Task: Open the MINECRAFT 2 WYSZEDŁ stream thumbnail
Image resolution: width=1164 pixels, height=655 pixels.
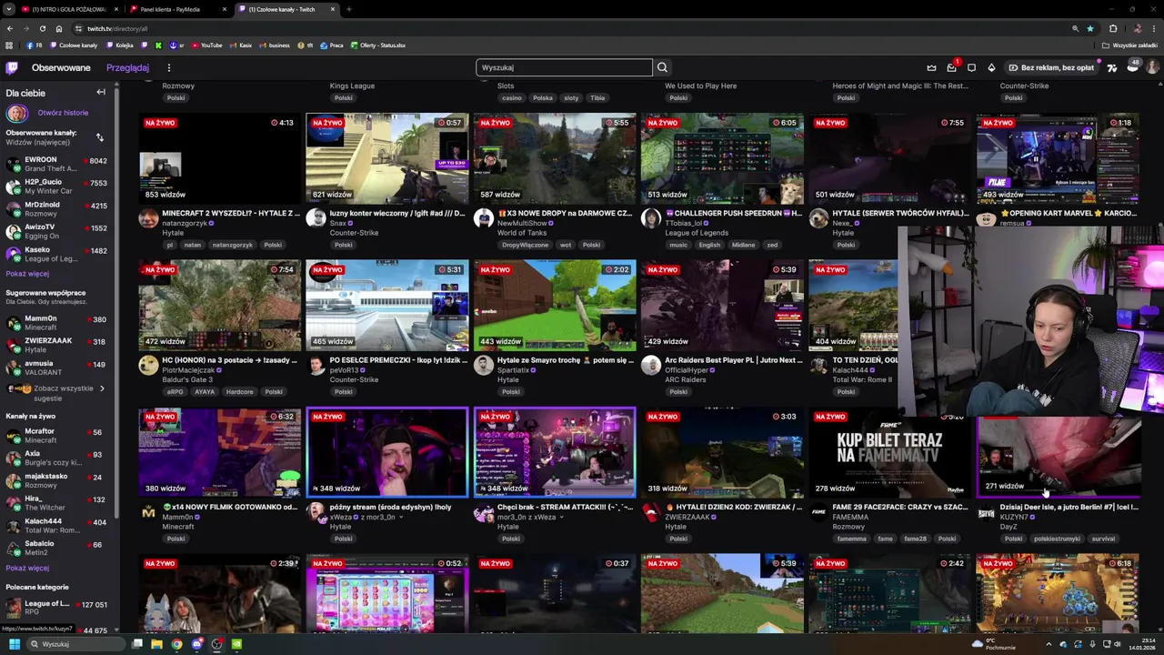Action: 219,158
